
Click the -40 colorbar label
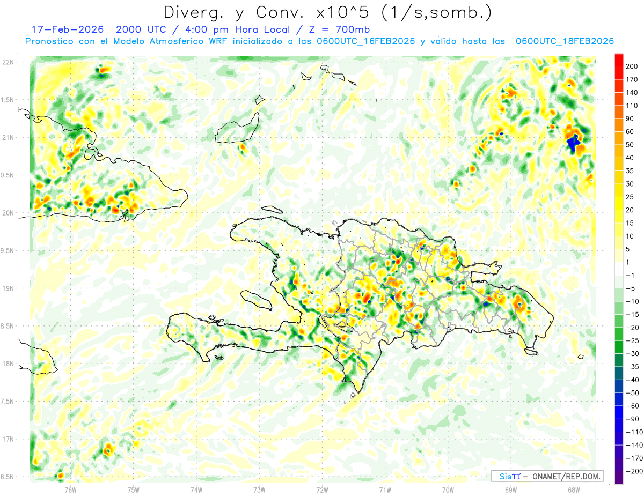click(x=632, y=380)
